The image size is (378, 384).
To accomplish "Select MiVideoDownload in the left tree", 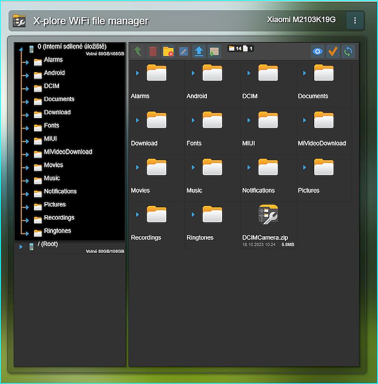I will tap(68, 152).
